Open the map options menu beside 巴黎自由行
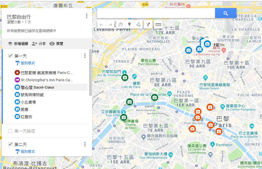Screen dimensions: 262x169 click(x=86, y=16)
